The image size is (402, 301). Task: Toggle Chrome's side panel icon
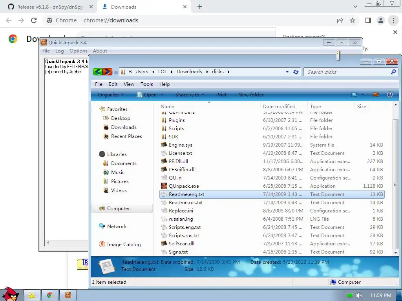coord(368,20)
